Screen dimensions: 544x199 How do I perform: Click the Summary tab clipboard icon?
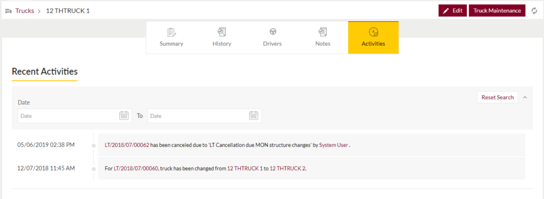pos(172,32)
